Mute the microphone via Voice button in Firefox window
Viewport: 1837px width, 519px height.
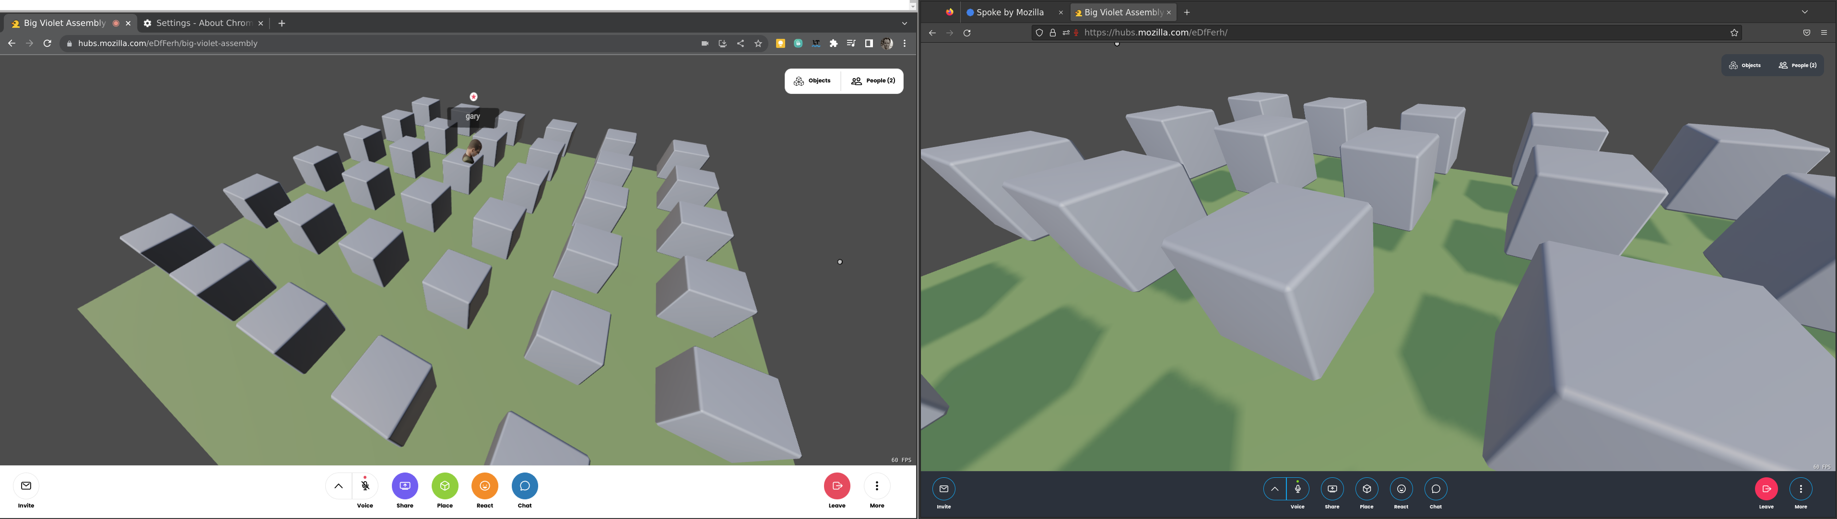pos(1298,489)
